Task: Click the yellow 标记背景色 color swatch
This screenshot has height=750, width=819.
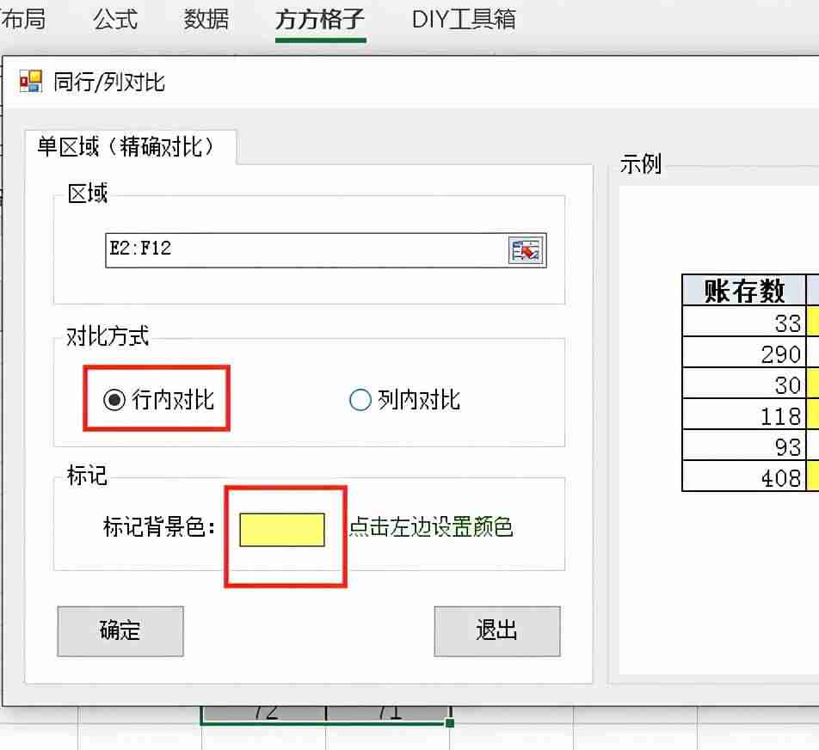Action: tap(282, 530)
